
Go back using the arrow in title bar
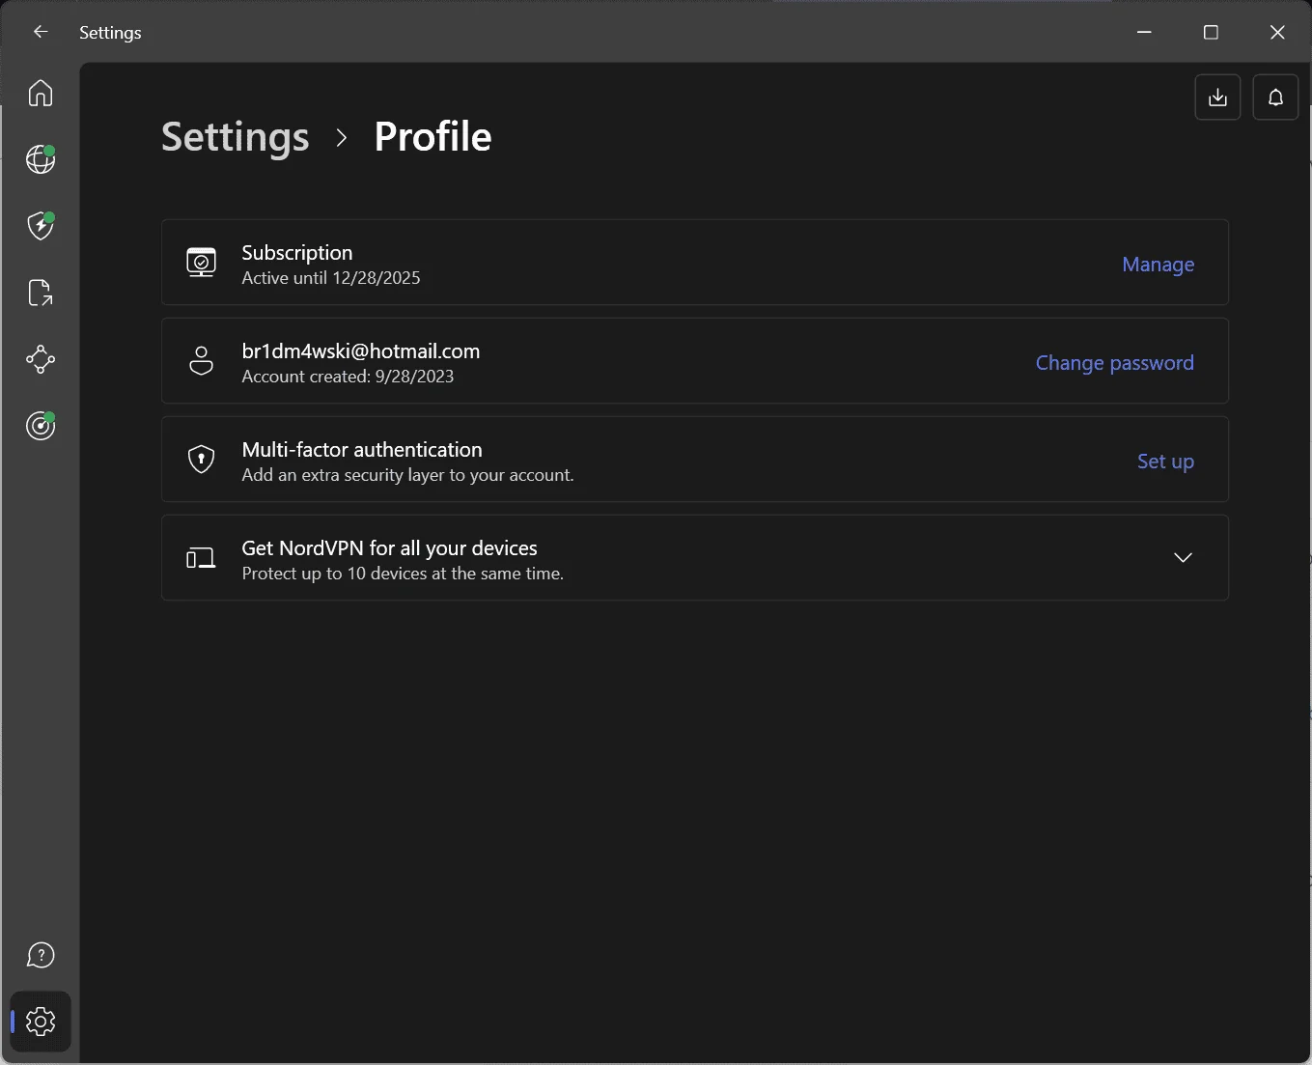coord(41,32)
